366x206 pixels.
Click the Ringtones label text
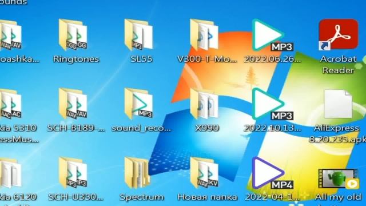[76, 59]
